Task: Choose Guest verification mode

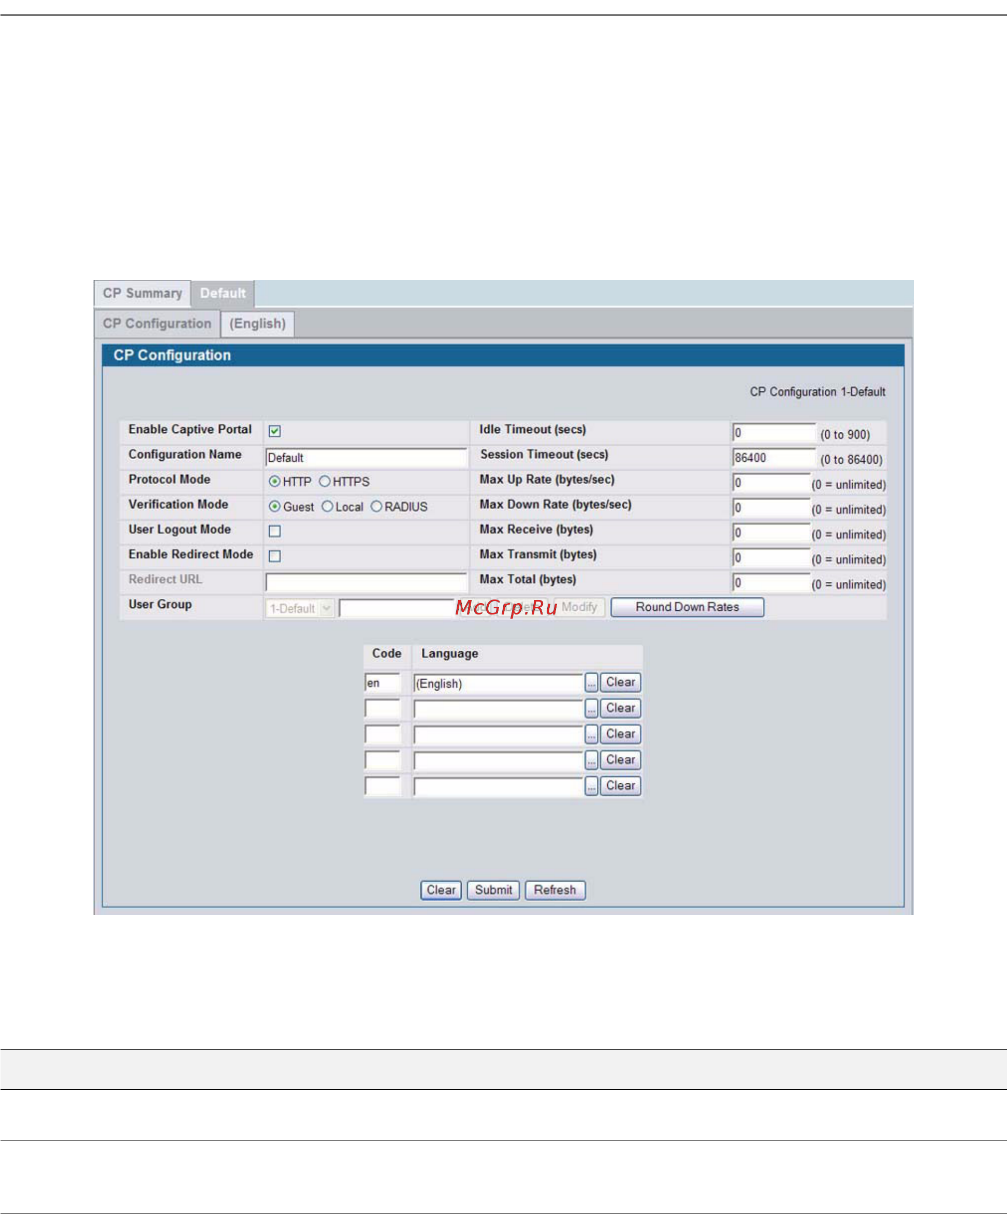Action: coord(275,506)
